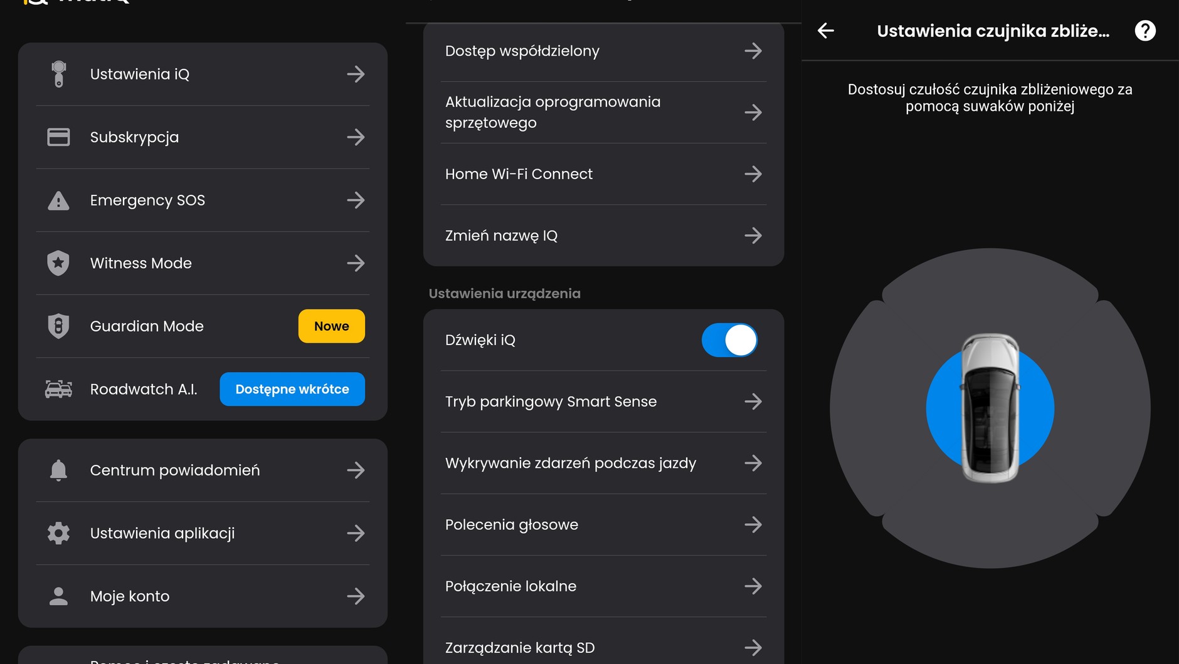Click the Guardian Mode lock shield icon
1179x664 pixels.
click(x=58, y=326)
